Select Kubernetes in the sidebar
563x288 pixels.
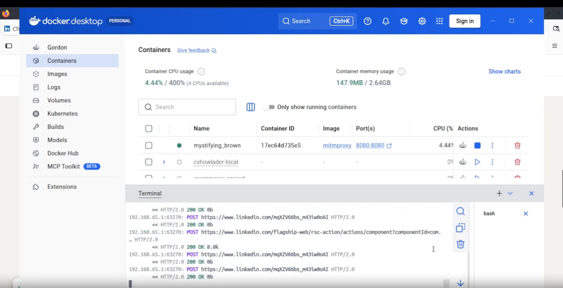point(72,114)
